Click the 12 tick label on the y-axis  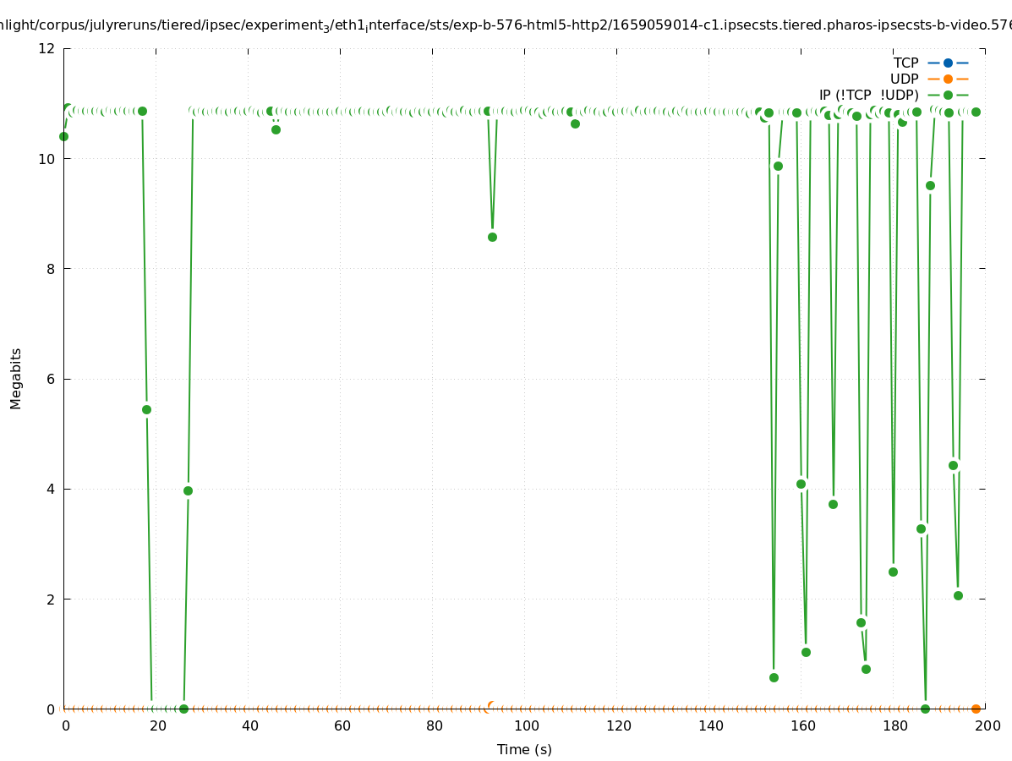(x=47, y=48)
